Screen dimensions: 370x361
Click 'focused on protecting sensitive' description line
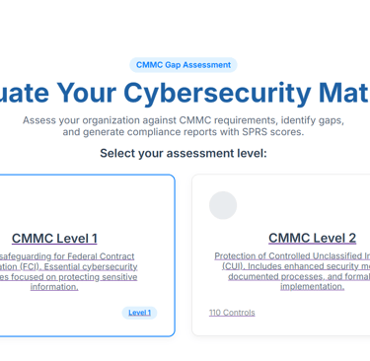69,277
